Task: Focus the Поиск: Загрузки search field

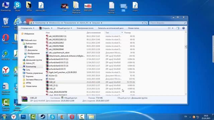Action: tap(168, 23)
